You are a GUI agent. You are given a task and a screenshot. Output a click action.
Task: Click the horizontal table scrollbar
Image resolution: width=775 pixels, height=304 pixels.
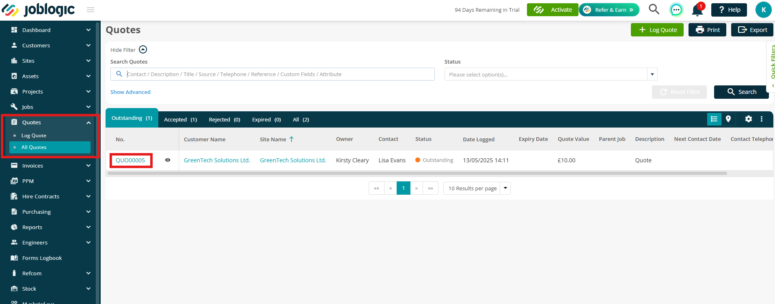(x=417, y=173)
